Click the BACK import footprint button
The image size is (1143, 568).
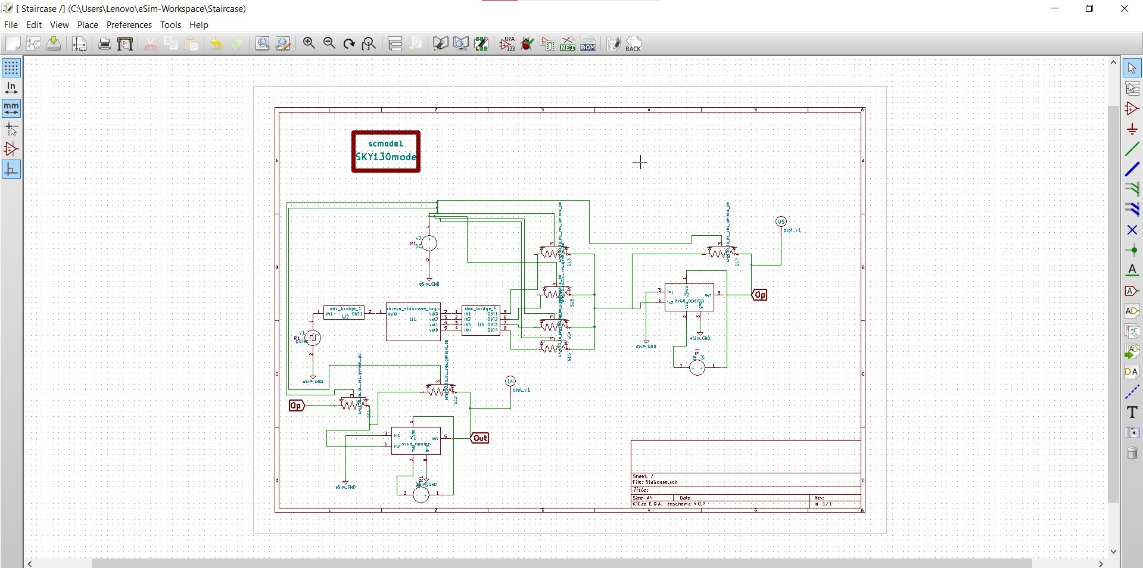tap(633, 43)
